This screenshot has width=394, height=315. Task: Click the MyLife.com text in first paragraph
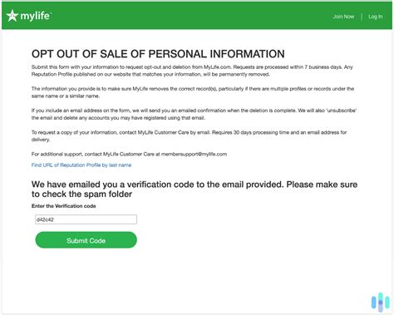click(217, 67)
